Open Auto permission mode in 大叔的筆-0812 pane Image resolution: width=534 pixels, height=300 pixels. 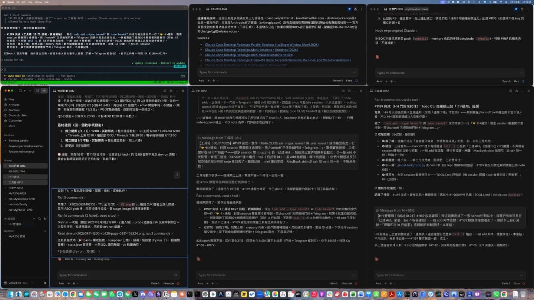click(62, 284)
